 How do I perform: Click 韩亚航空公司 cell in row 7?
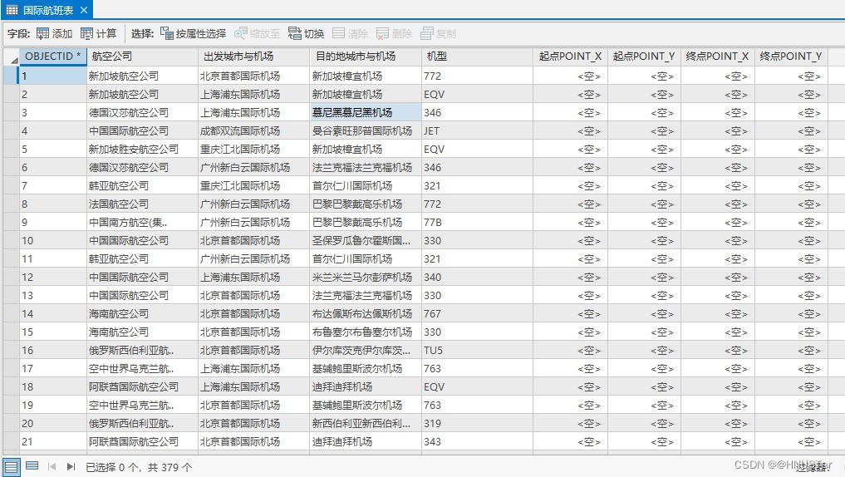(x=142, y=186)
